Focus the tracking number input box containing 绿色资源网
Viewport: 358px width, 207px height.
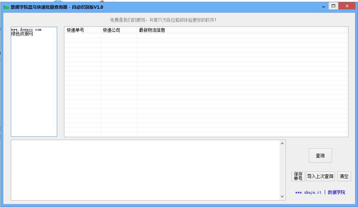point(34,82)
